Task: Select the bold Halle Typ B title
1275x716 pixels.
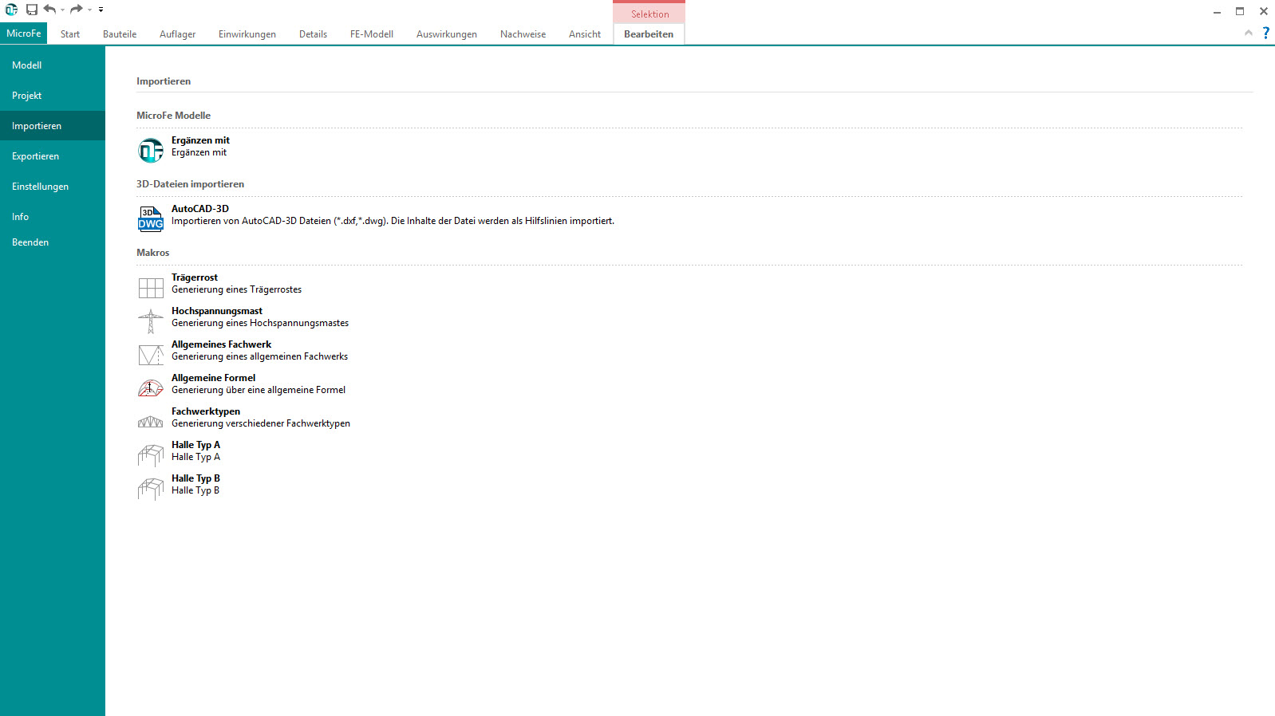Action: pyautogui.click(x=195, y=478)
